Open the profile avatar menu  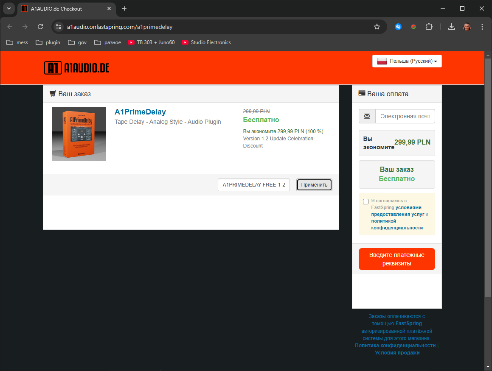point(467,27)
